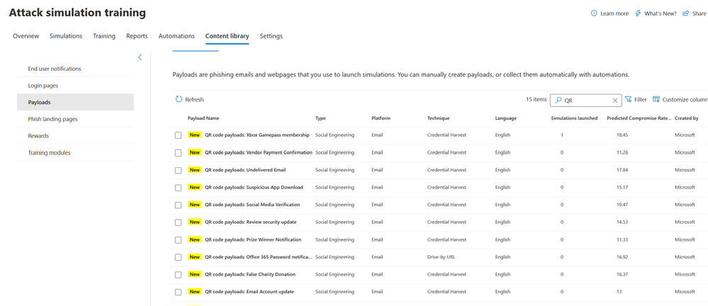Click the 18.45 predicted compromise rate value
This screenshot has height=306, width=708.
[x=622, y=135]
